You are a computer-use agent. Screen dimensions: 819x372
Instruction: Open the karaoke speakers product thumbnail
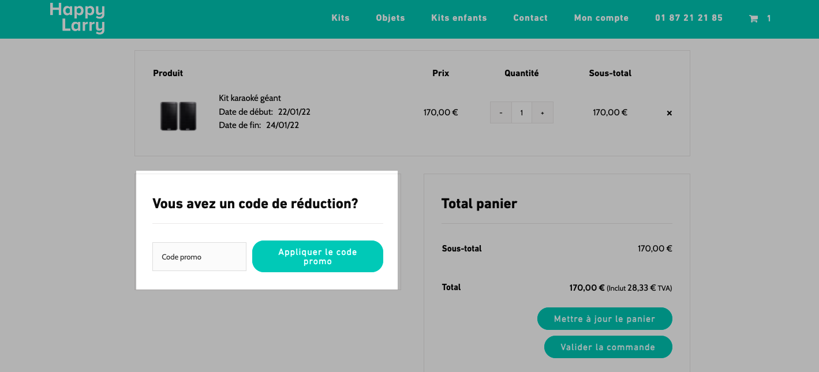[x=178, y=115]
